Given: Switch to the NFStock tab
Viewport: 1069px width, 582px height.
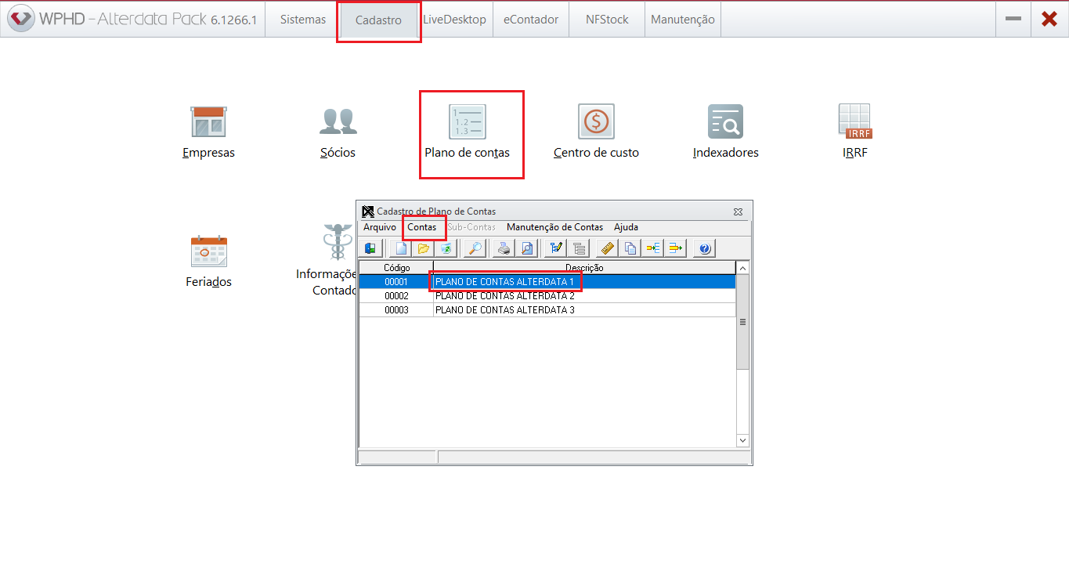Looking at the screenshot, I should (x=607, y=20).
